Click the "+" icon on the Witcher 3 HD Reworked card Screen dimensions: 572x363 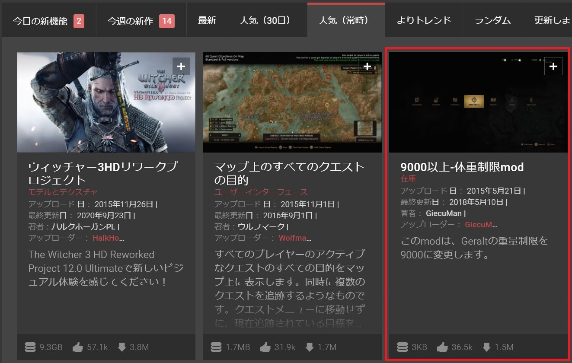[182, 66]
